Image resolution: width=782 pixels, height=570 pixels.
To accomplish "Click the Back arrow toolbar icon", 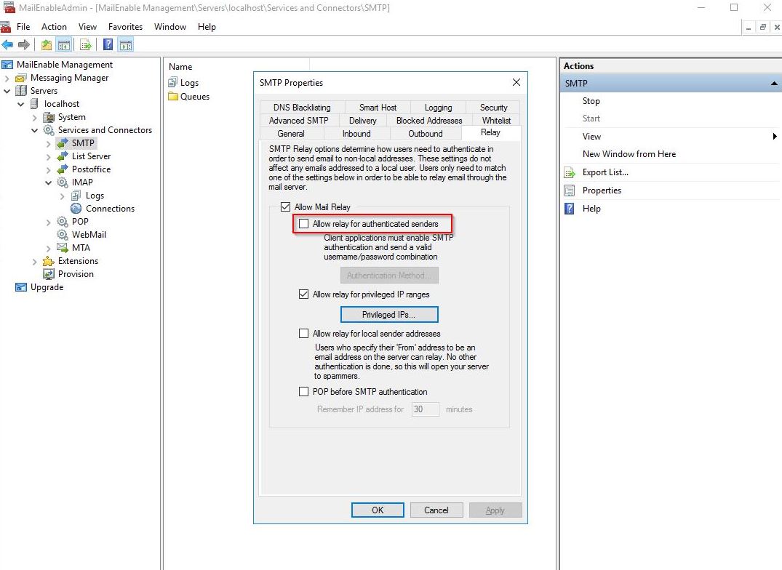I will [x=7, y=45].
